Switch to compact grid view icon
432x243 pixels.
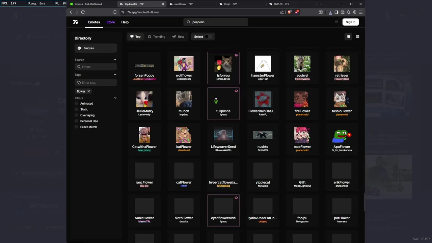coord(357,36)
